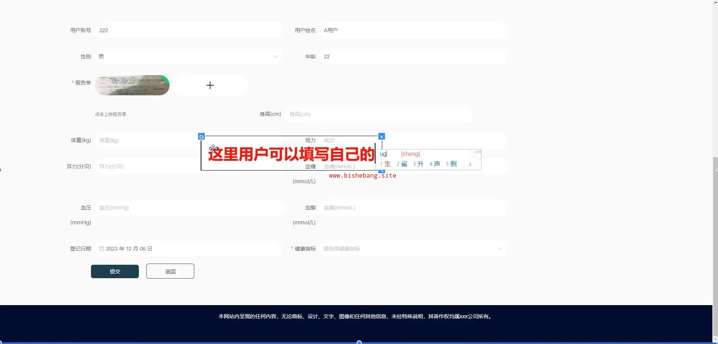Click the 血压(mmHg) blood pressure input

tap(188, 208)
